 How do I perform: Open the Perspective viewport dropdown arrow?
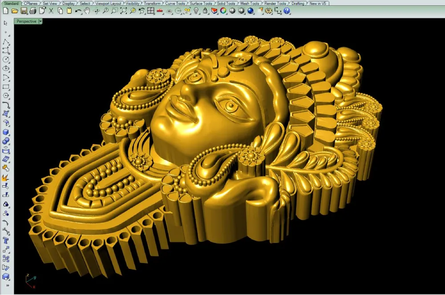tap(40, 21)
